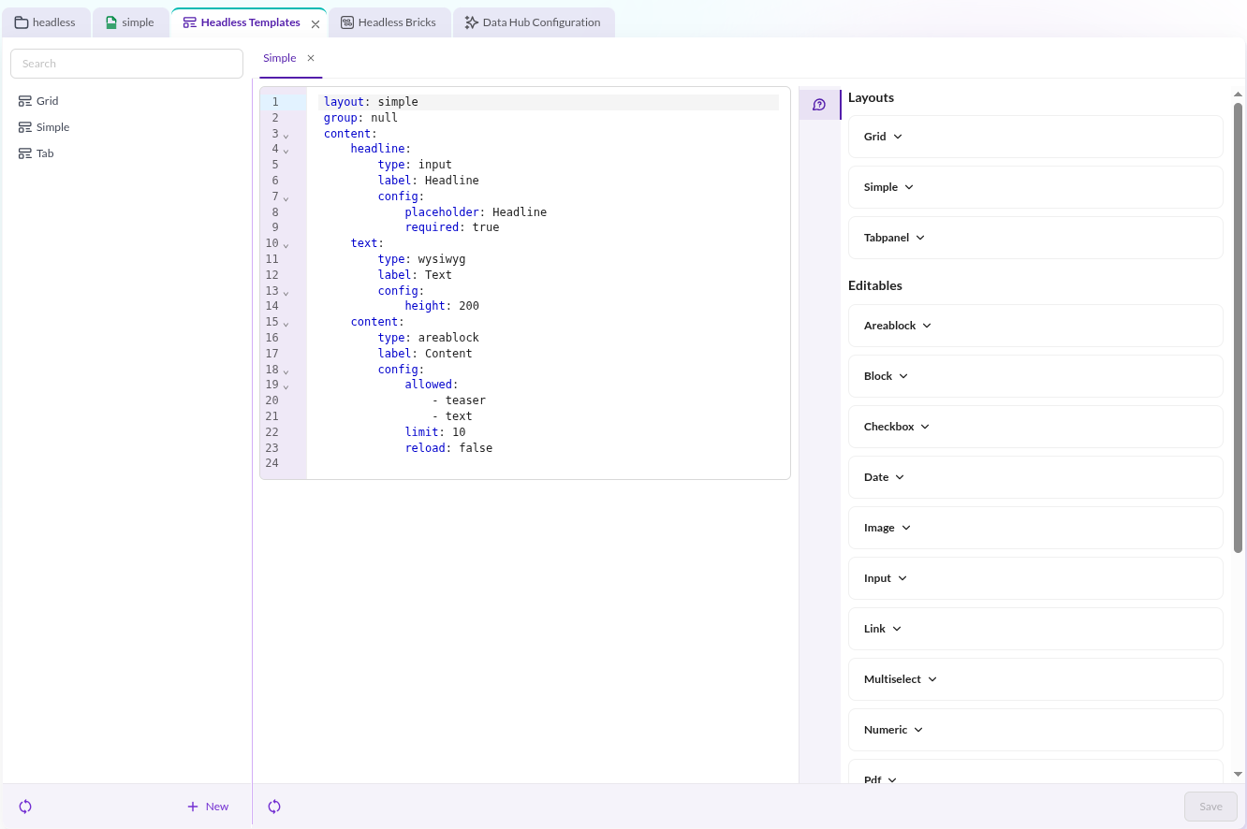Click the Data Hub Configuration tab icon

pyautogui.click(x=472, y=22)
